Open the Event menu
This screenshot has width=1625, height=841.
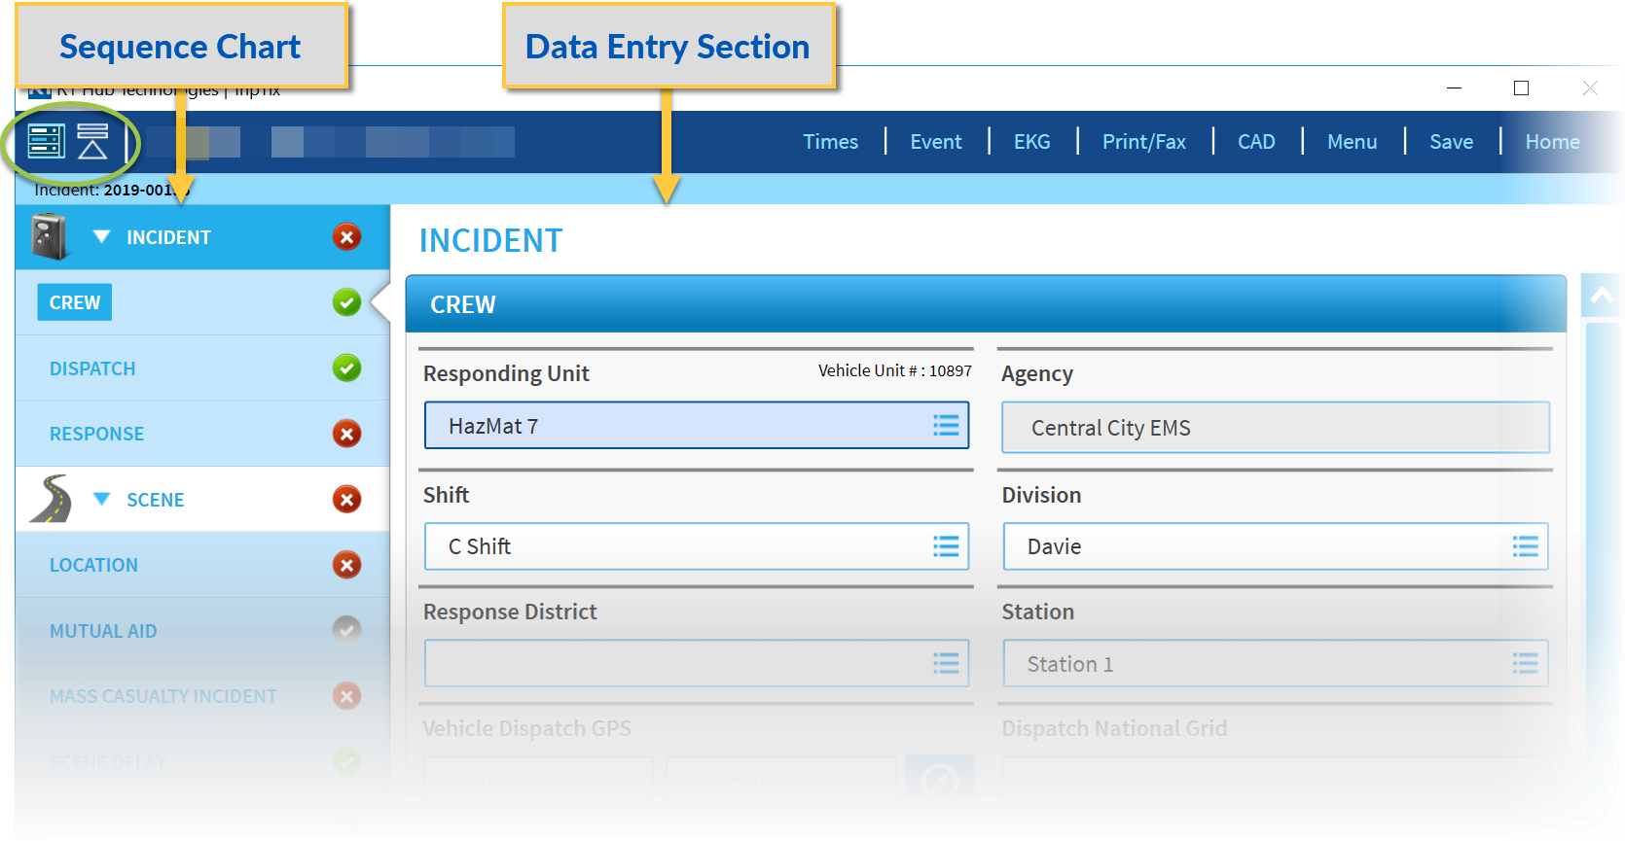(x=936, y=142)
